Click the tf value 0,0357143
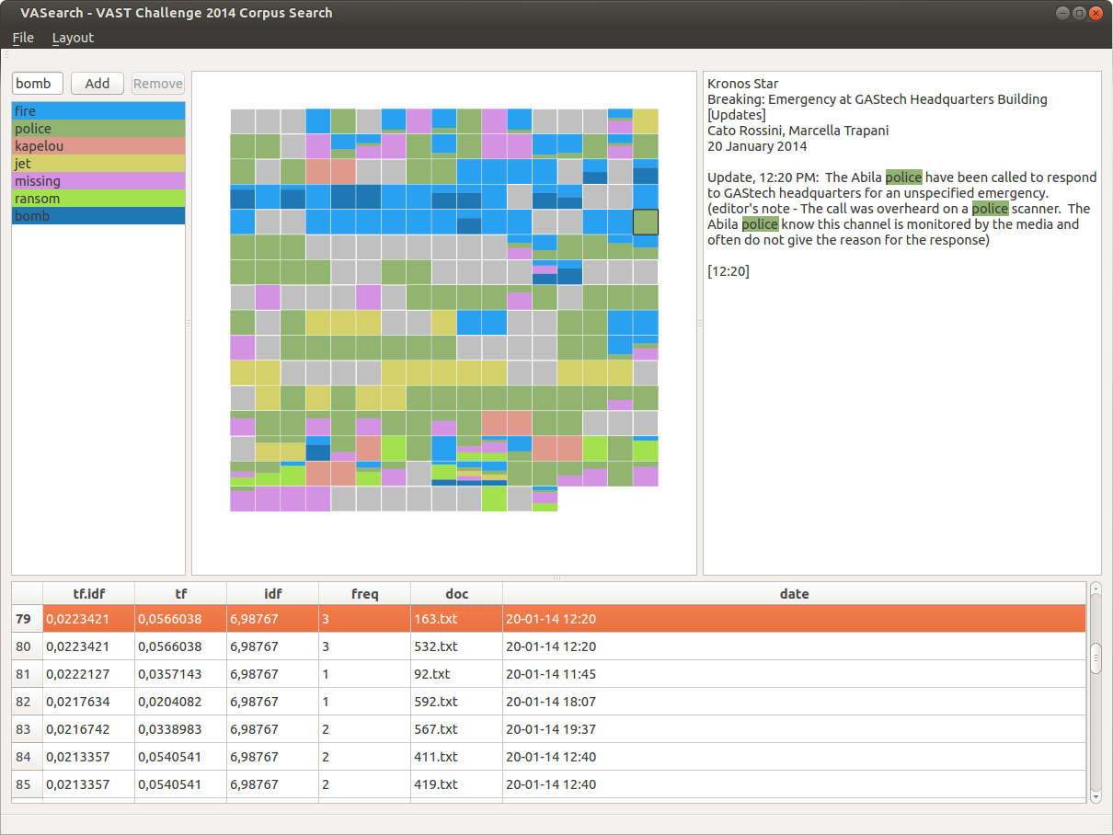Image resolution: width=1113 pixels, height=835 pixels. click(x=181, y=674)
